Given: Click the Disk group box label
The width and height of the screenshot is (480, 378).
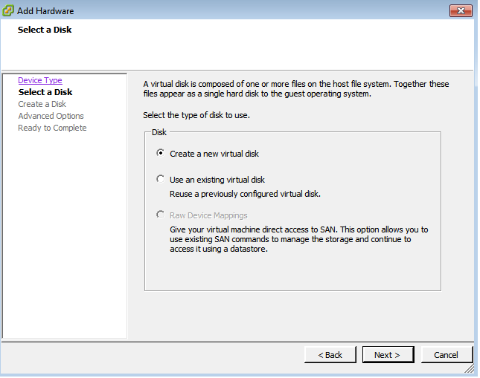Looking at the screenshot, I should [159, 132].
